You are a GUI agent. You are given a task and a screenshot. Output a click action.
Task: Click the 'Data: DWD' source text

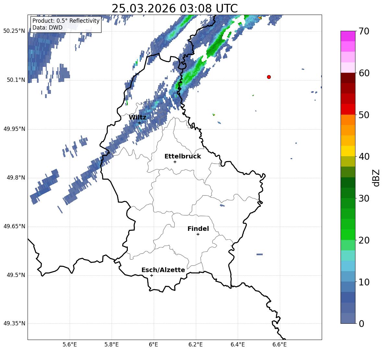[x=47, y=28]
